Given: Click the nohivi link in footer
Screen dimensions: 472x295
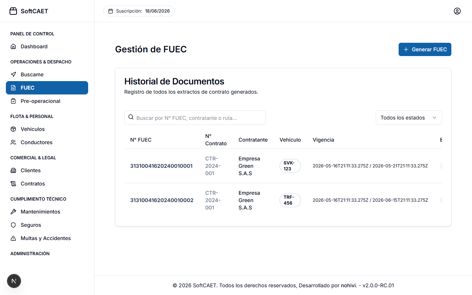Looking at the screenshot, I should point(348,285).
